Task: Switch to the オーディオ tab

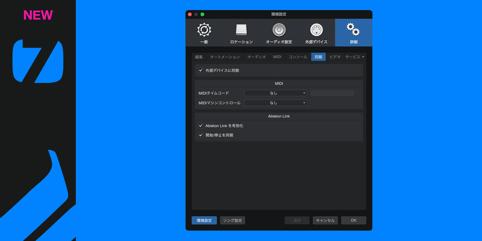Action: tap(256, 57)
